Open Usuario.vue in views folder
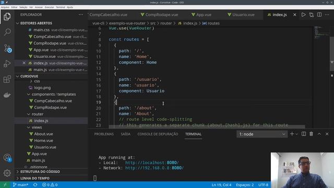 coord(45,147)
